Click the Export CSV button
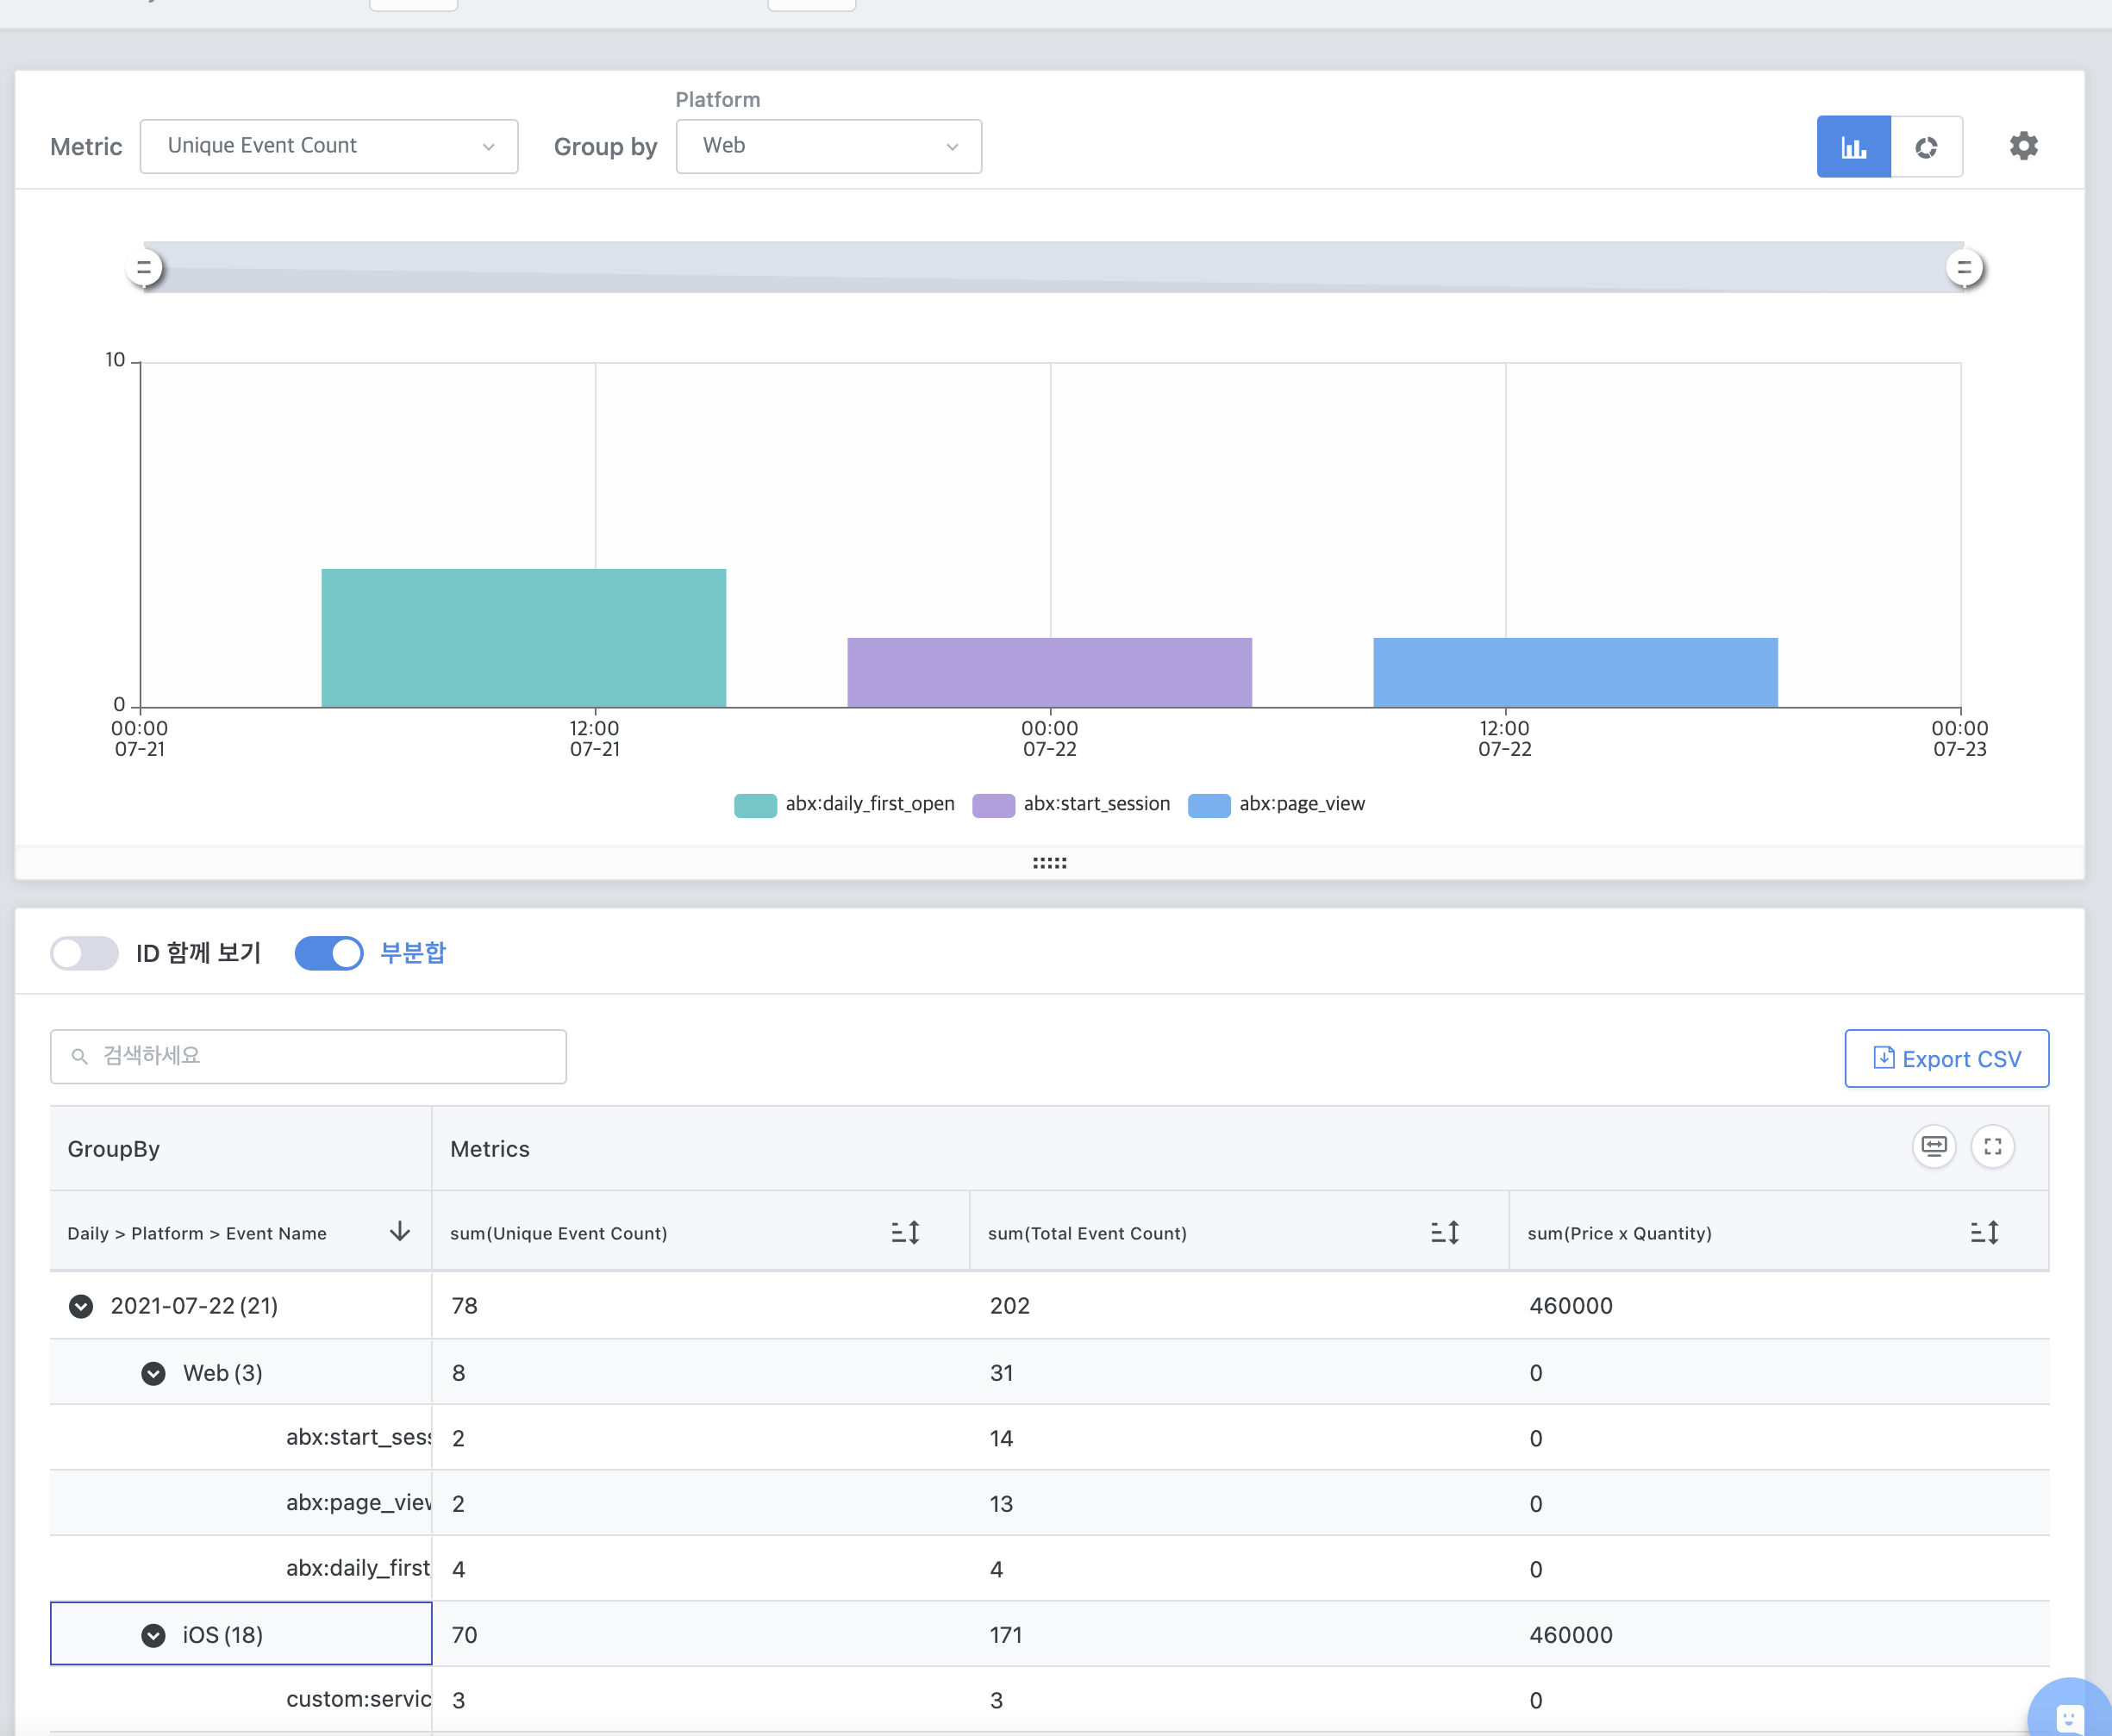The image size is (2112, 1736). (1946, 1058)
